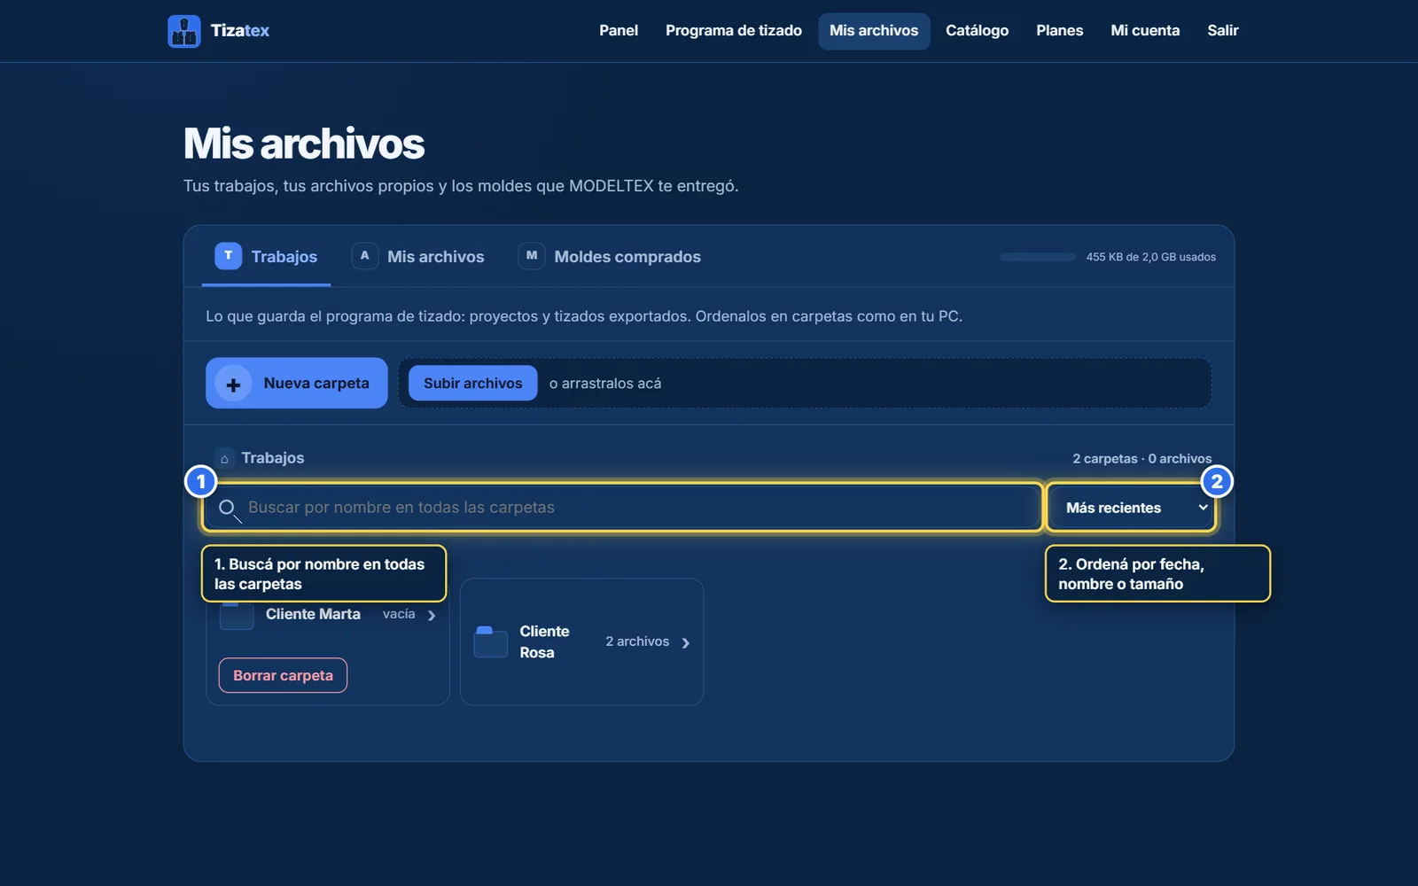1418x886 pixels.
Task: Click the Mis archivos page heading
Action: [x=304, y=144]
